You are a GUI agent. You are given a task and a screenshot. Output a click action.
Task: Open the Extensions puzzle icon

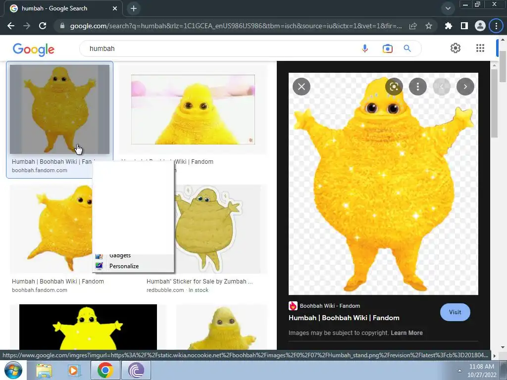[x=449, y=26]
